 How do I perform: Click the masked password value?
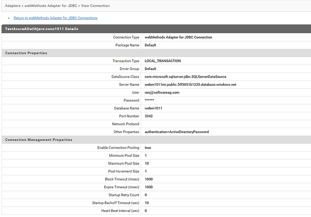[x=150, y=101]
